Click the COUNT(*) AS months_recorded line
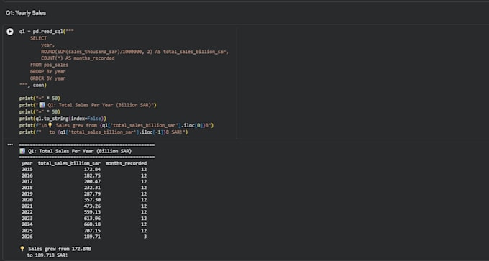 click(x=78, y=58)
